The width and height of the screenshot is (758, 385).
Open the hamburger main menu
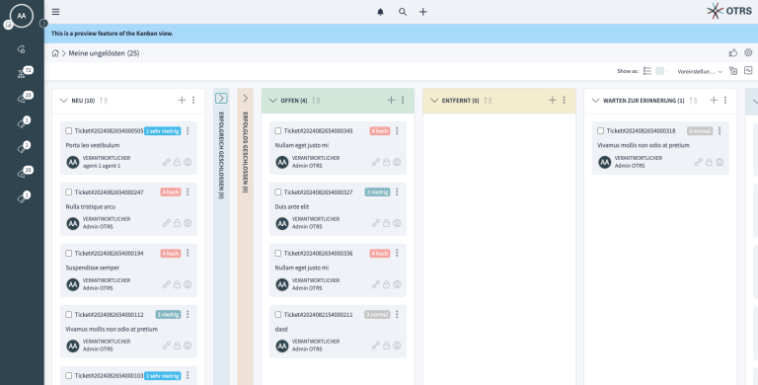[x=55, y=12]
